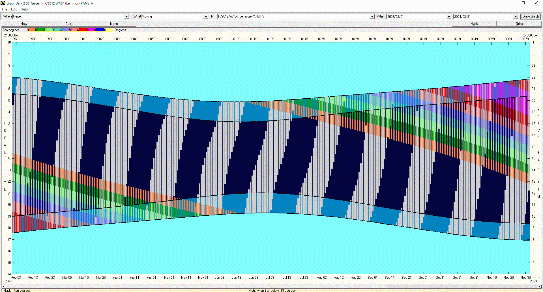Click the red 60-70 degree legend color

point(83,30)
